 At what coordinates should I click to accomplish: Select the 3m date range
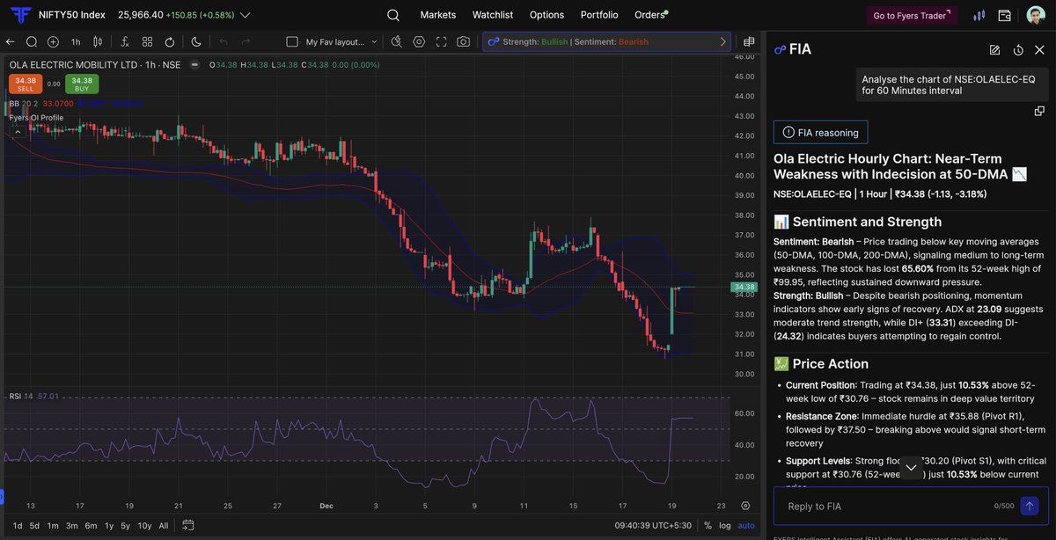(71, 525)
